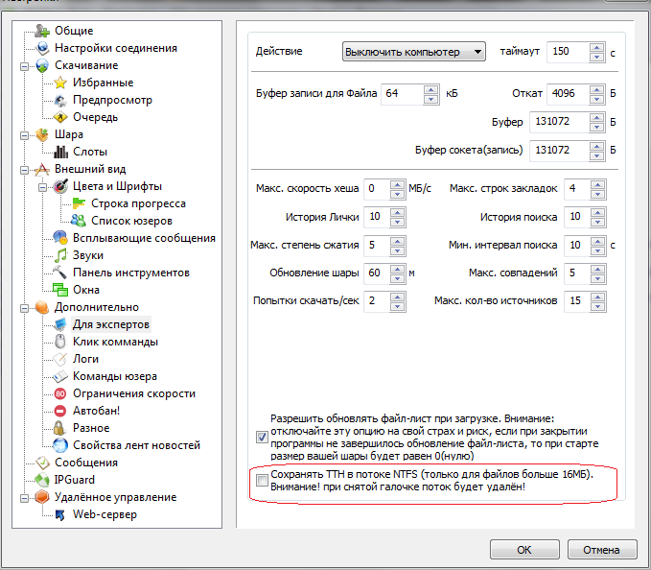Click the Сообщения icon
The image size is (651, 570).
pos(42,463)
